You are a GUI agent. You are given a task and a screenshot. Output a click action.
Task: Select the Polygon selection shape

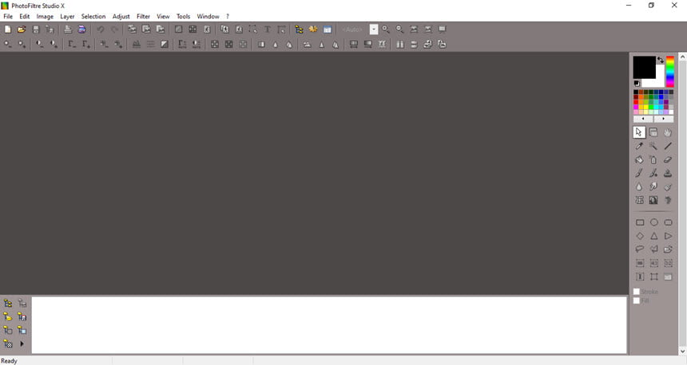click(653, 249)
